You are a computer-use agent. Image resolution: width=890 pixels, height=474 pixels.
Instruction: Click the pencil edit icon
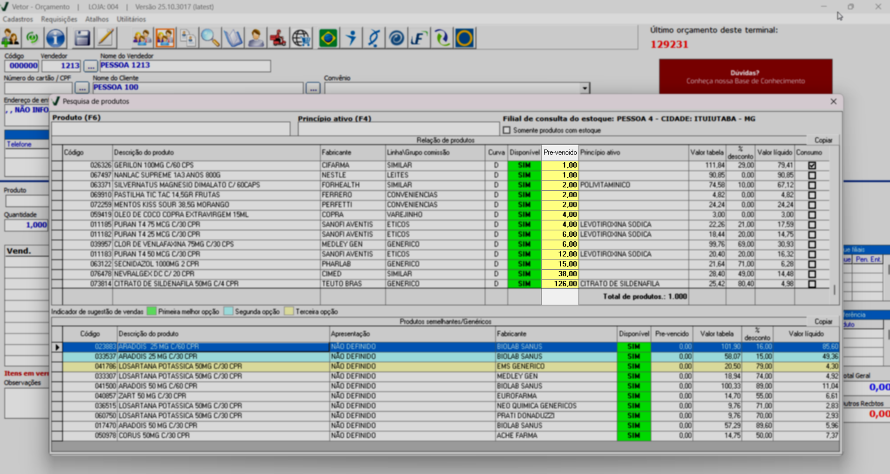[x=106, y=38]
